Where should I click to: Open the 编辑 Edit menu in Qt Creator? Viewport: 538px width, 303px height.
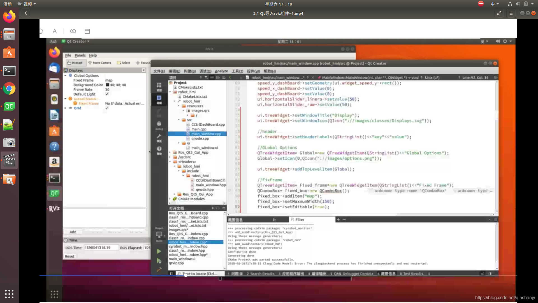coord(173,71)
